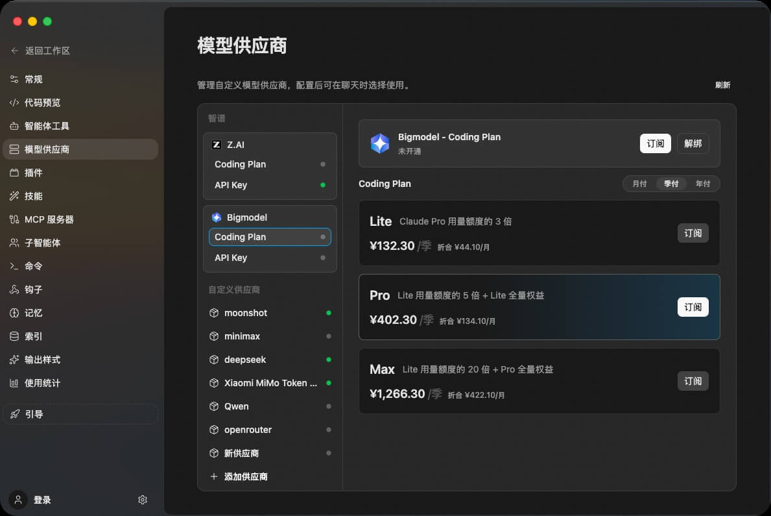Click 返回工作区 to go back
This screenshot has width=771, height=516.
tap(48, 51)
